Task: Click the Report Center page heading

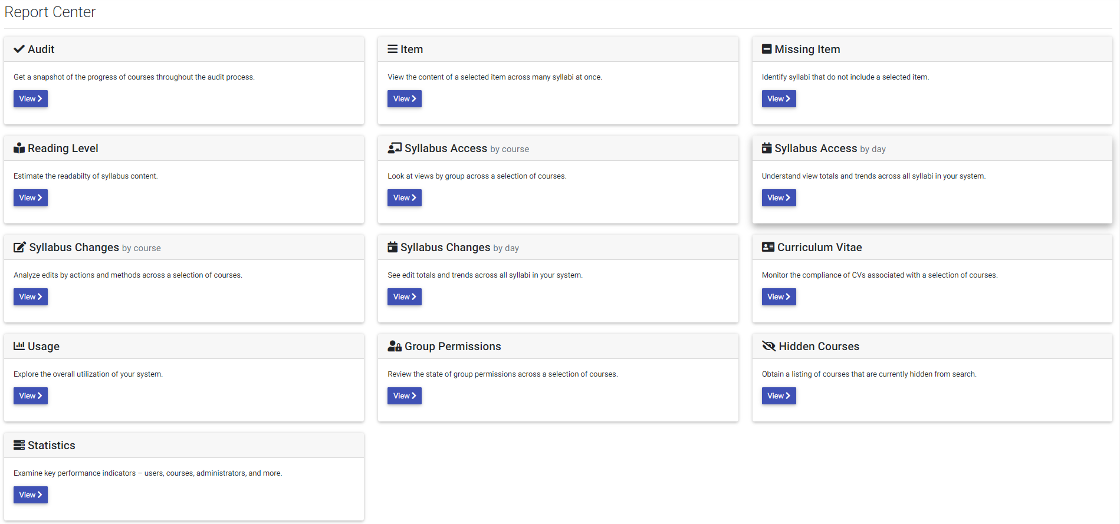Action: coord(50,12)
